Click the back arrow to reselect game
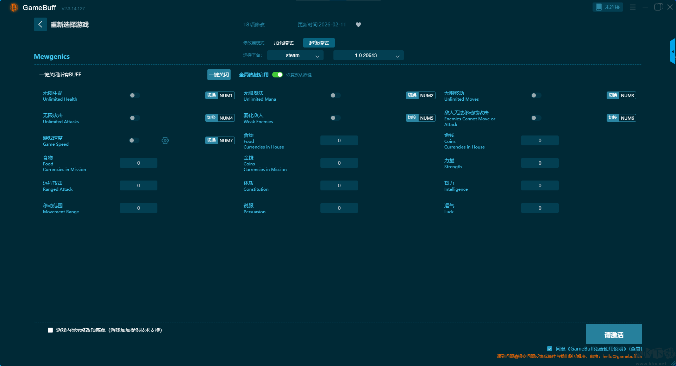The height and width of the screenshot is (366, 676). 40,24
